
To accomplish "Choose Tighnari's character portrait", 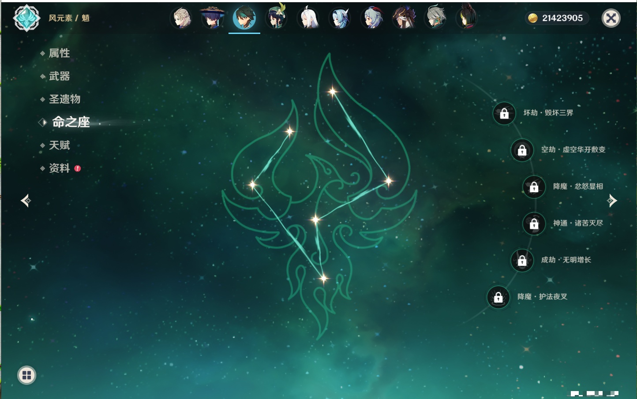I will click(x=467, y=18).
